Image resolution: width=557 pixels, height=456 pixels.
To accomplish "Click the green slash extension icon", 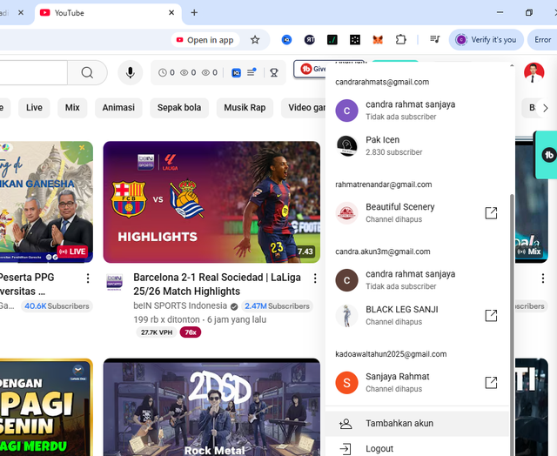I will point(332,39).
